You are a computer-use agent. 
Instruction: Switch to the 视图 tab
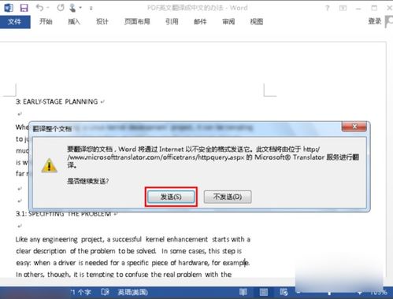pos(257,21)
